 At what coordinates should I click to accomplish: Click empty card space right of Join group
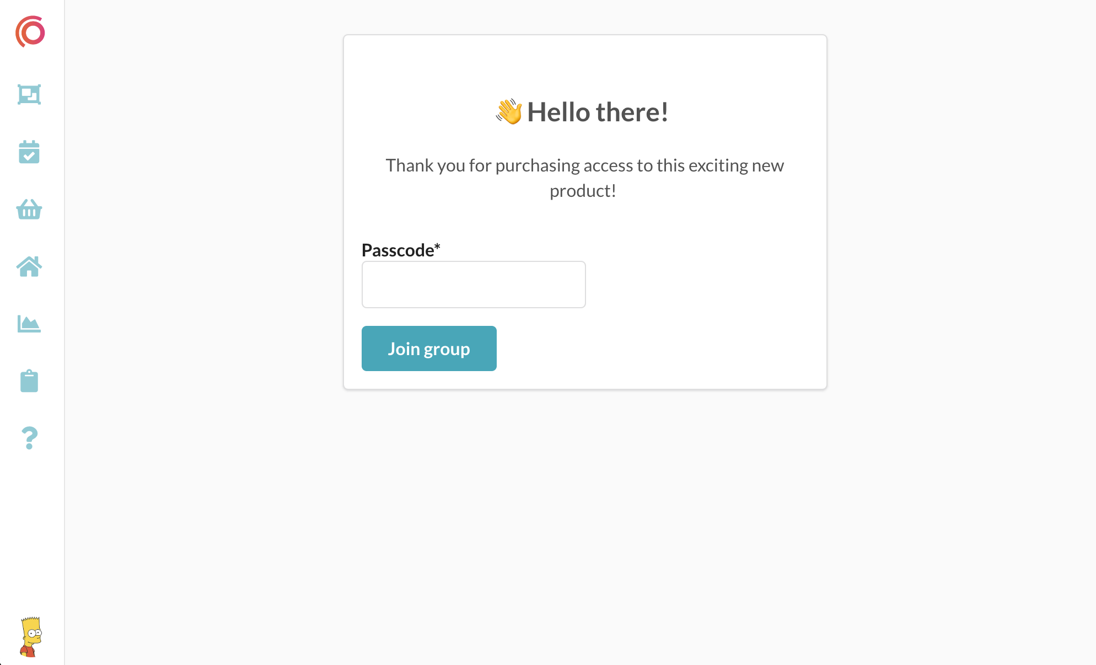(x=662, y=348)
